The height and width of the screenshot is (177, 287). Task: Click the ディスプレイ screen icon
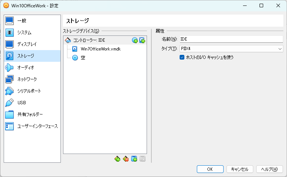pos(9,44)
